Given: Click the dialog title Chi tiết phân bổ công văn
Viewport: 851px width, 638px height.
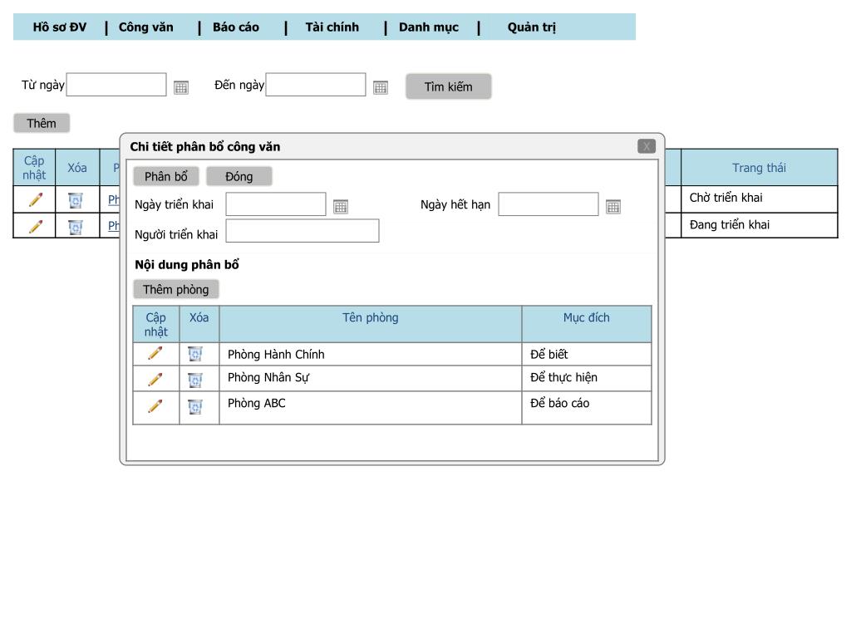Looking at the screenshot, I should click(205, 146).
